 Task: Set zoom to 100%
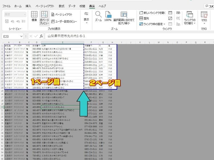(108, 16)
